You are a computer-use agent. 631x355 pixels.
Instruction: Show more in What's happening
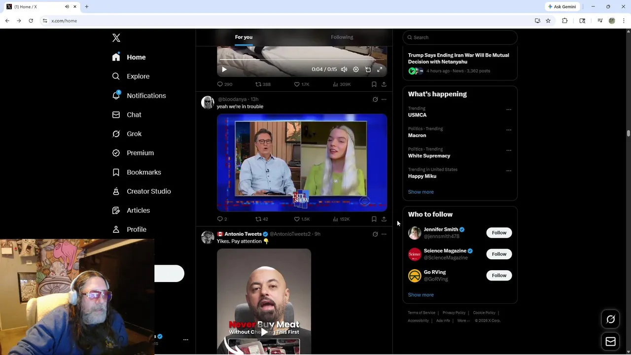421,192
